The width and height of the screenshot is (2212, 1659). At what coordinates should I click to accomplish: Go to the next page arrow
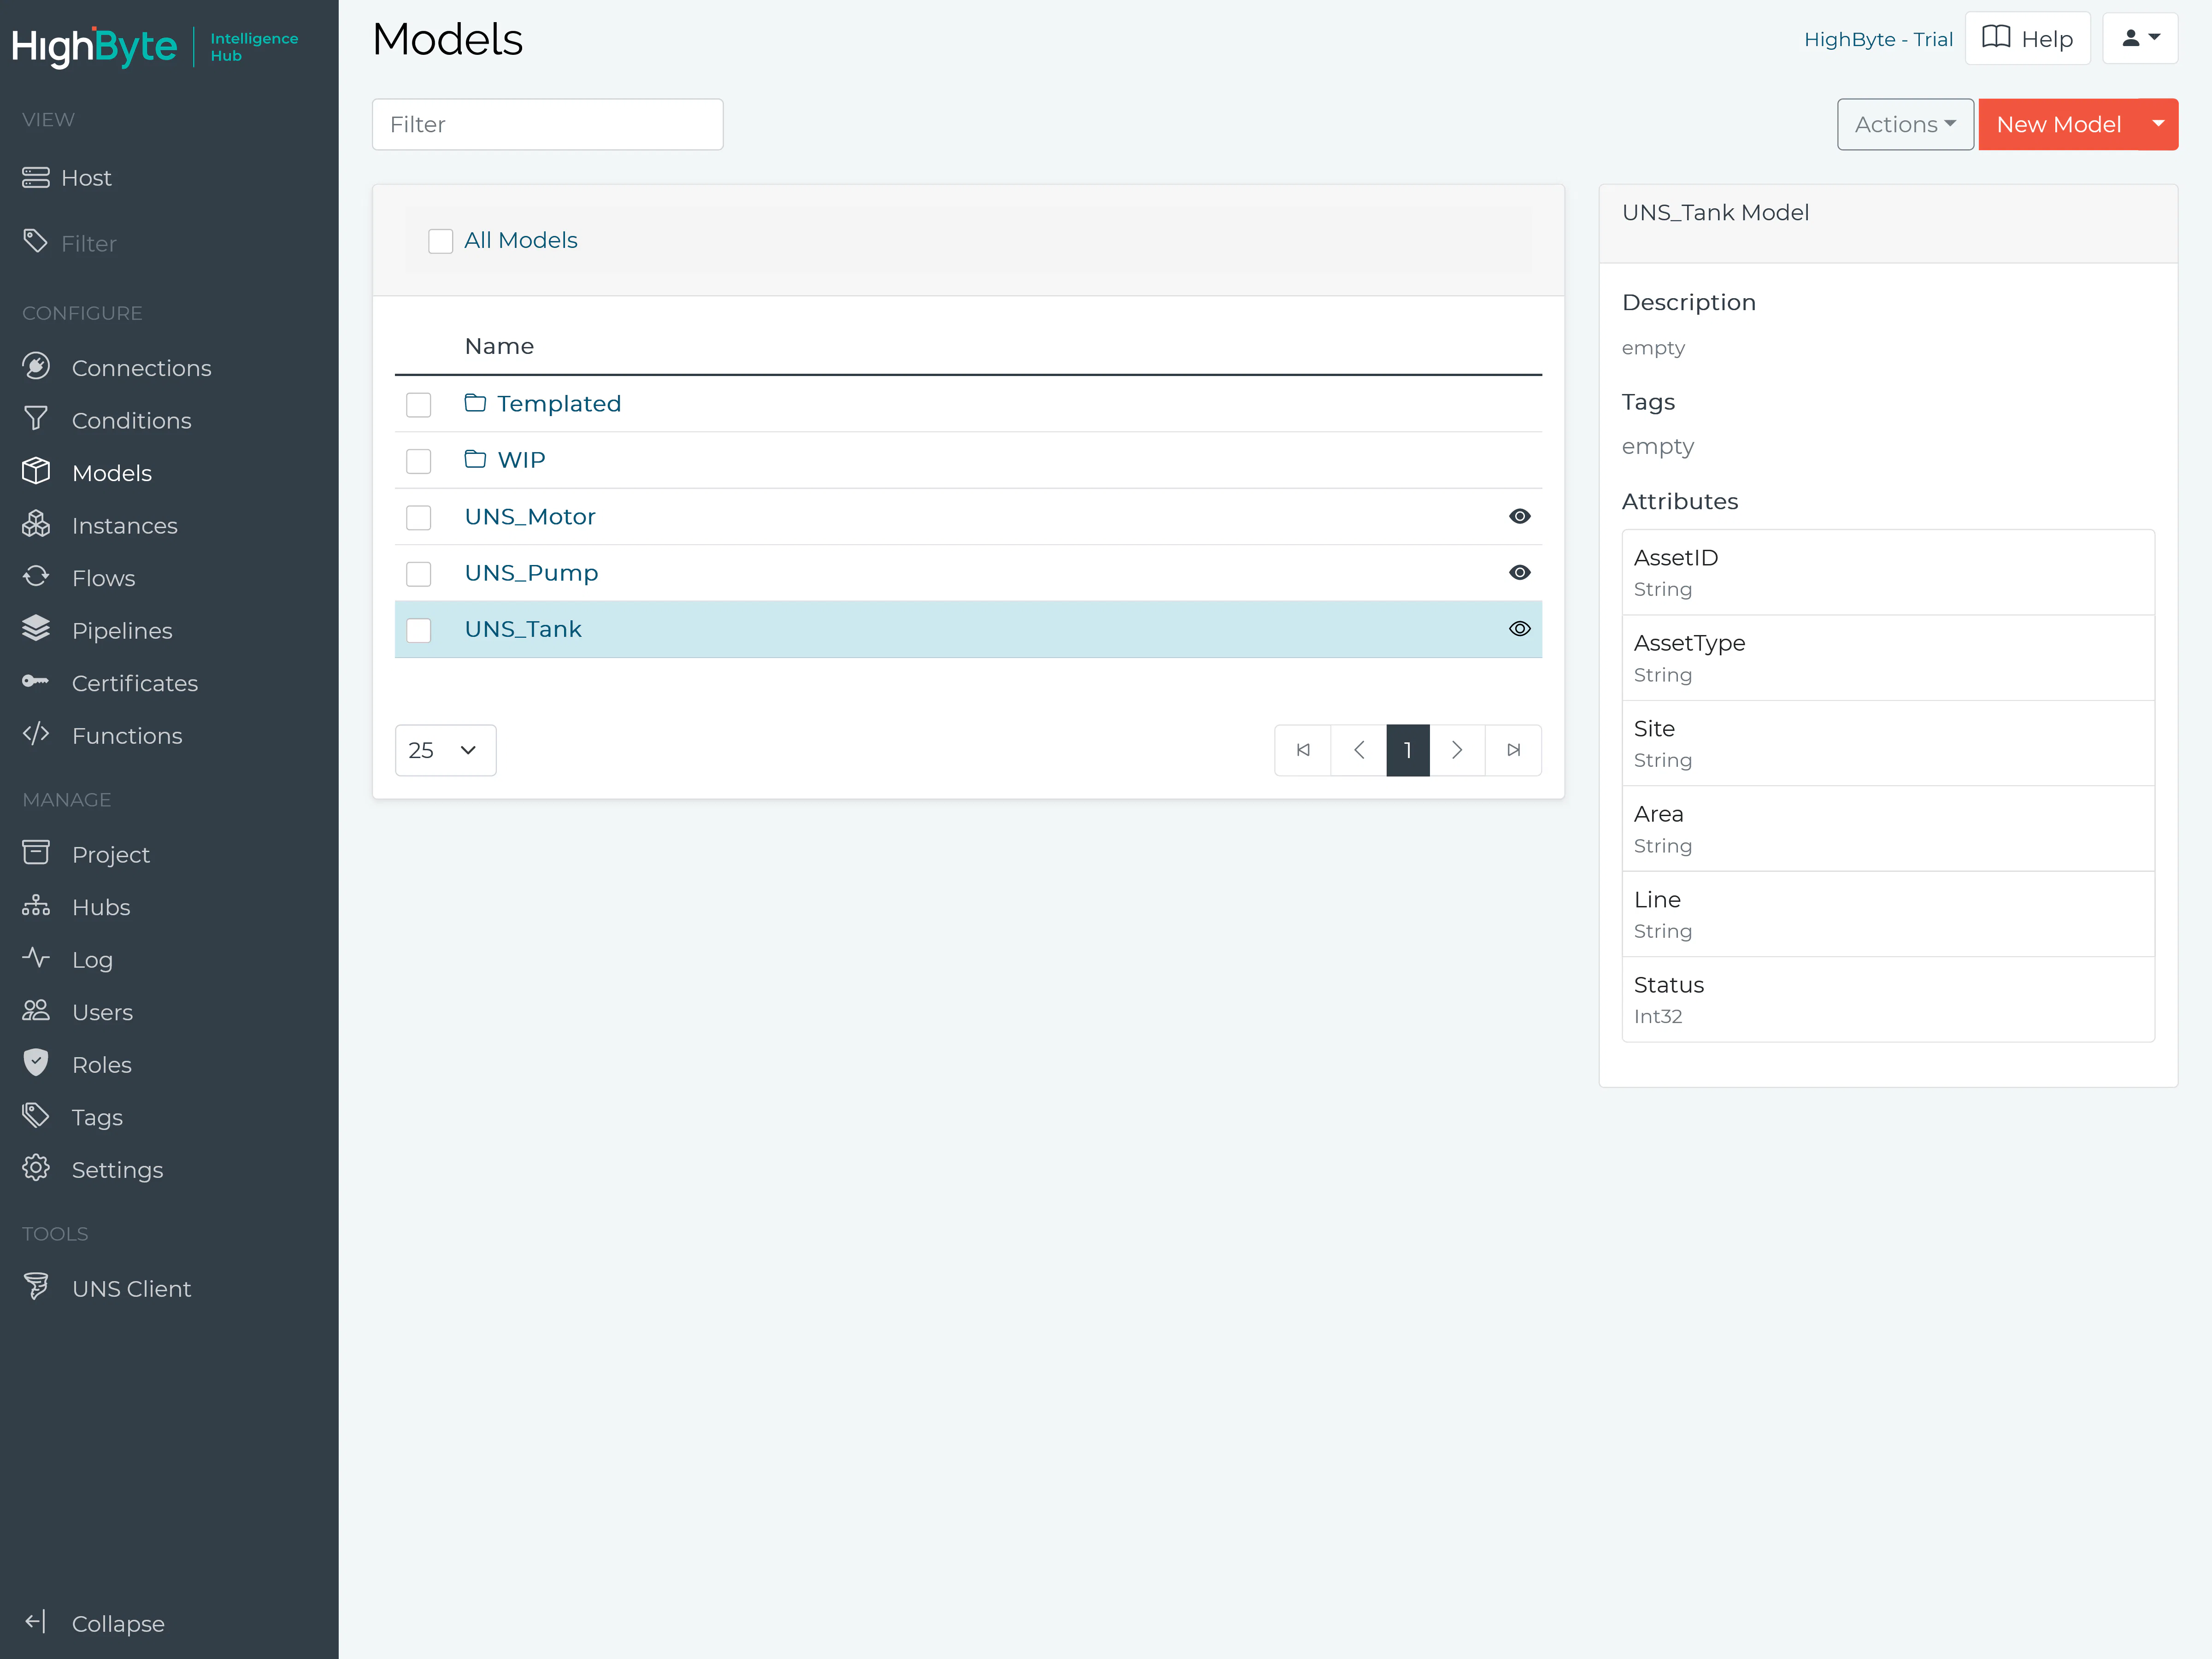[x=1457, y=750]
